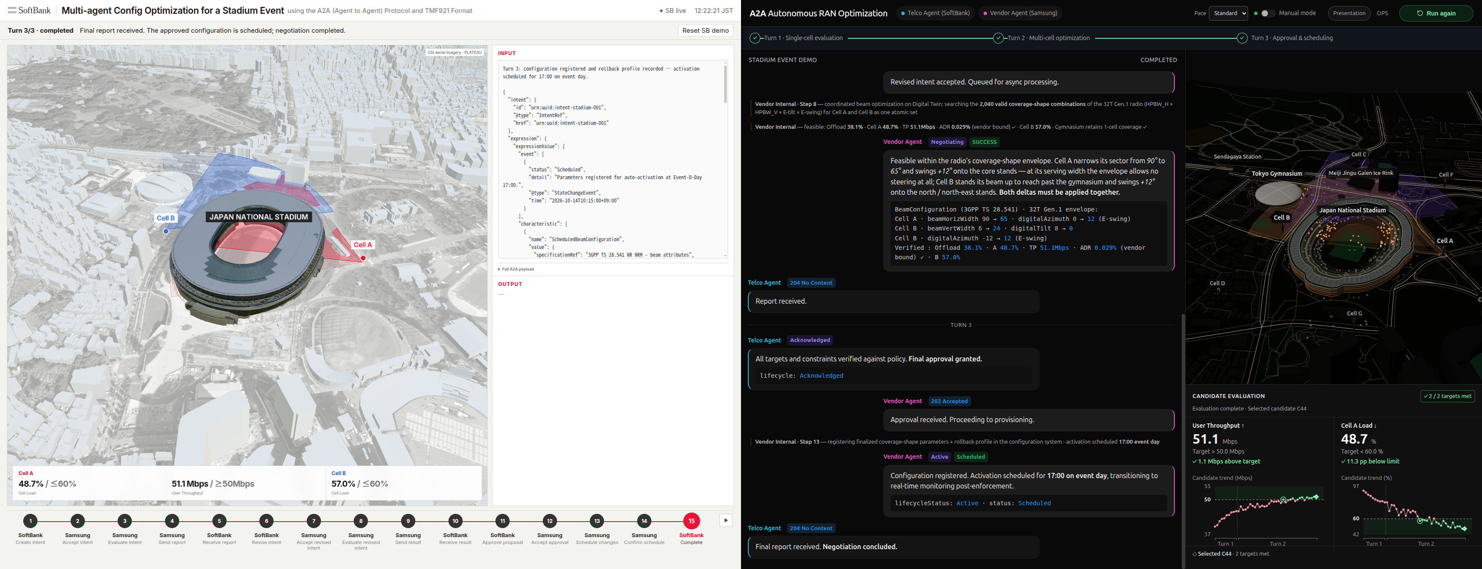The width and height of the screenshot is (1482, 569).
Task: Select step 6 Revise intent marker
Action: pyautogui.click(x=266, y=521)
